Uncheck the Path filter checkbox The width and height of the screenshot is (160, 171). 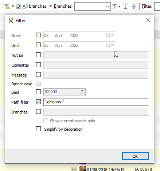tap(38, 101)
